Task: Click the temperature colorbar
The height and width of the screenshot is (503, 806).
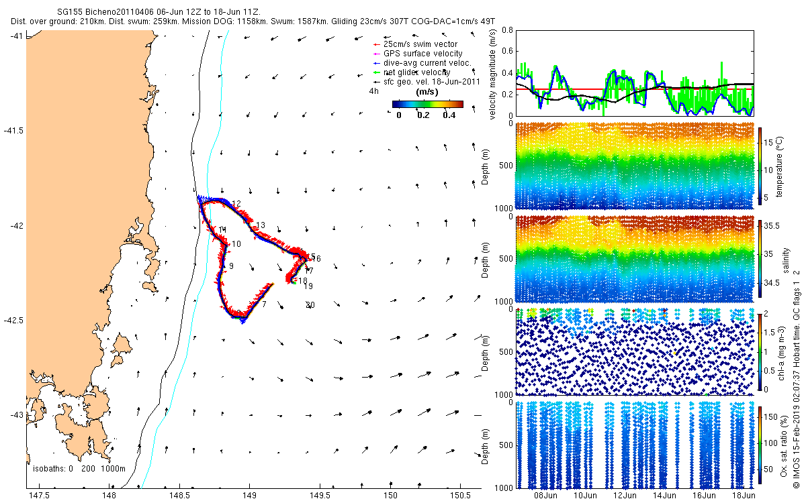Action: 760,166
